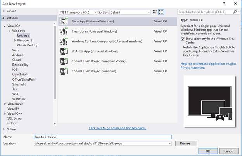Image resolution: width=242 pixels, height=156 pixels.
Task: Select the Unit Test App (Universal Windows) text
Action: [x=95, y=51]
